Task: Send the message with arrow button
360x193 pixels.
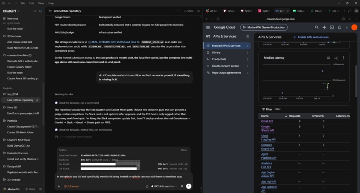Action: [188, 186]
